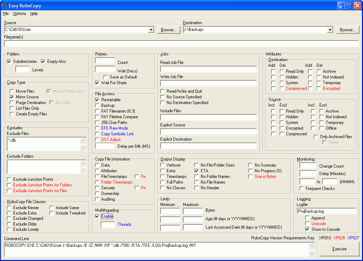Enable Folder Timestamps checkbox

pyautogui.click(x=97, y=182)
